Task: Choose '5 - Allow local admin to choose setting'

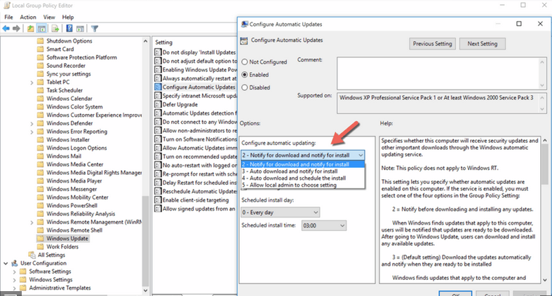Action: 303,185
